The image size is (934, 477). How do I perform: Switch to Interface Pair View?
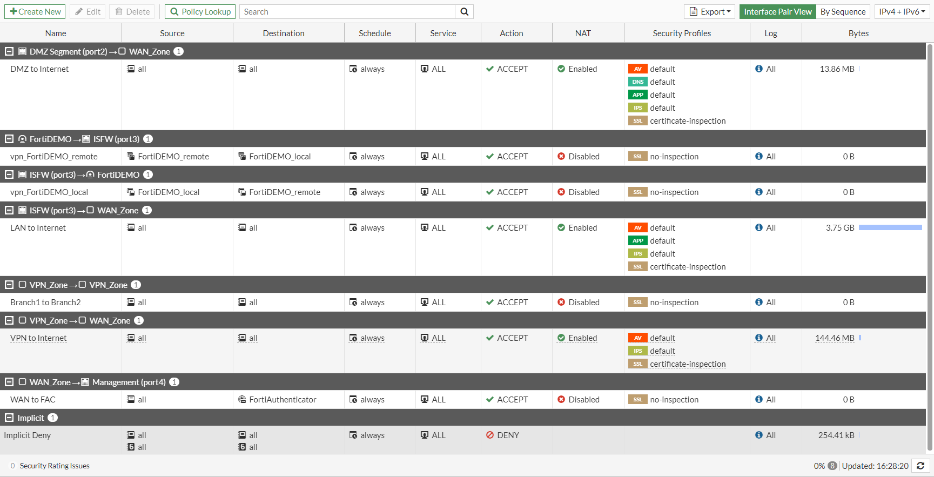coord(778,12)
